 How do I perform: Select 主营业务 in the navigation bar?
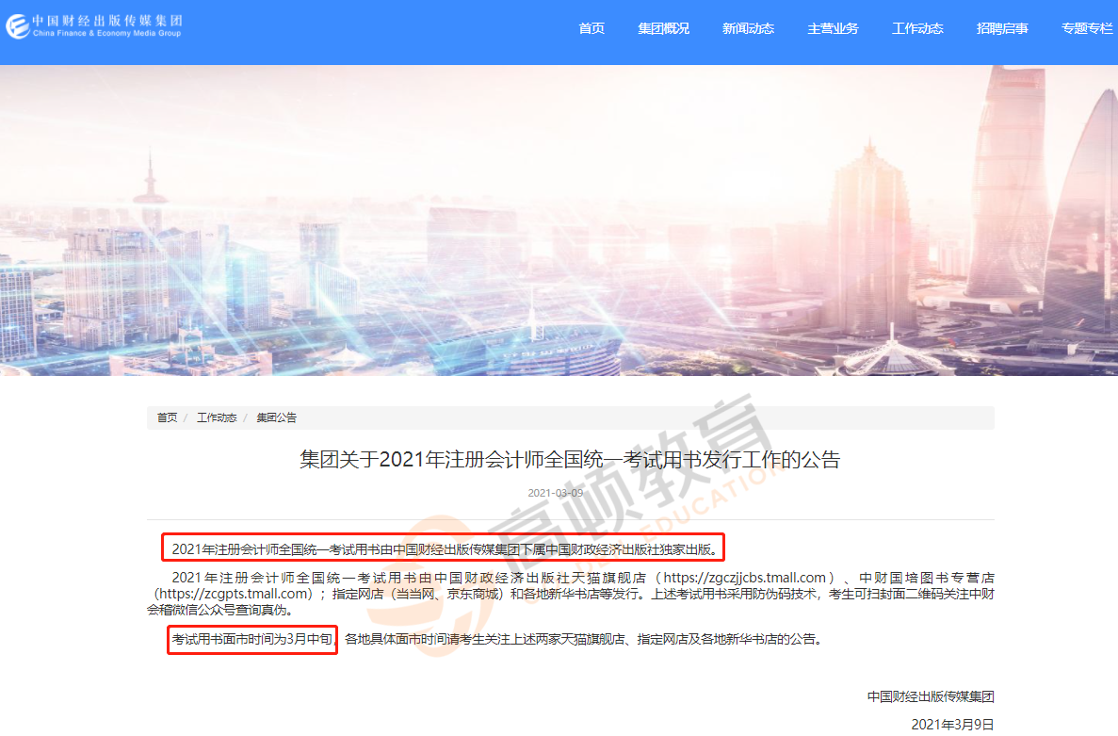[833, 28]
